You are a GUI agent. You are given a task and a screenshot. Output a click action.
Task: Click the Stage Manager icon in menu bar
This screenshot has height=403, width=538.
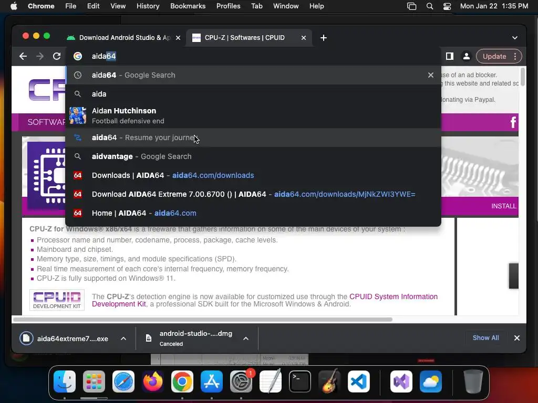coord(411,6)
